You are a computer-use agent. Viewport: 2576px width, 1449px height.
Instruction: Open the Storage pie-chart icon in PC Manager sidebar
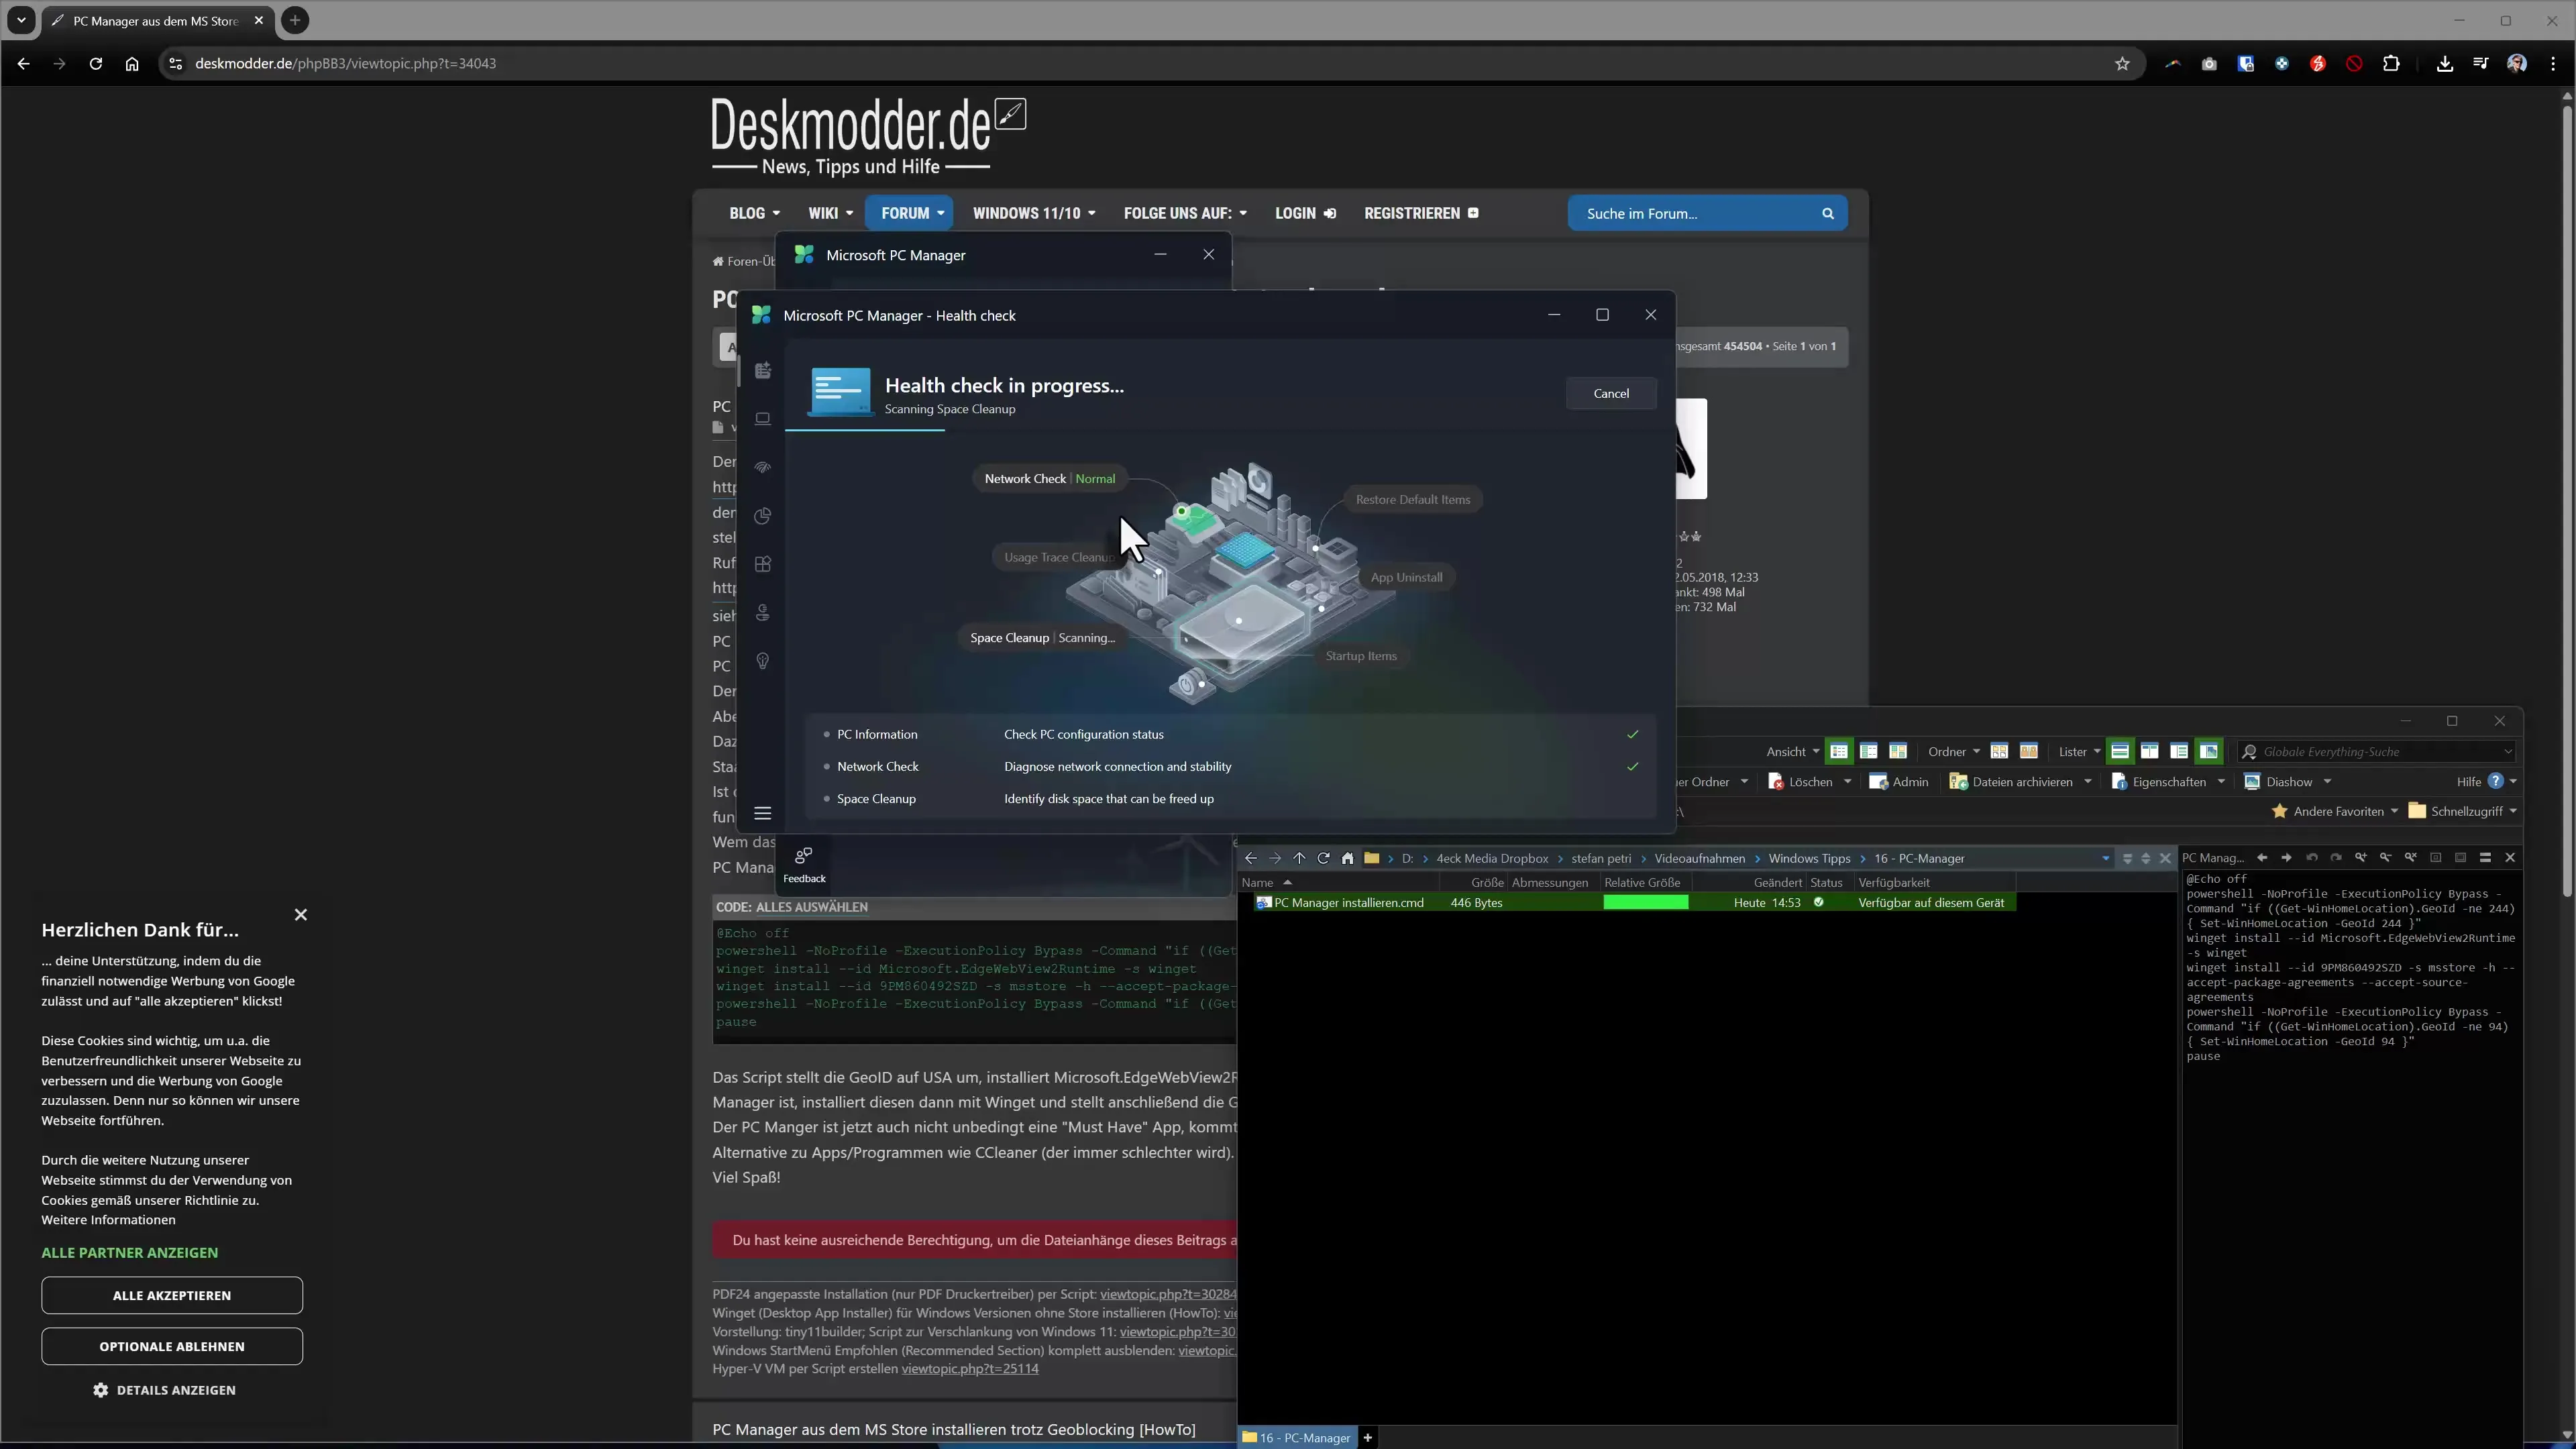pyautogui.click(x=763, y=516)
